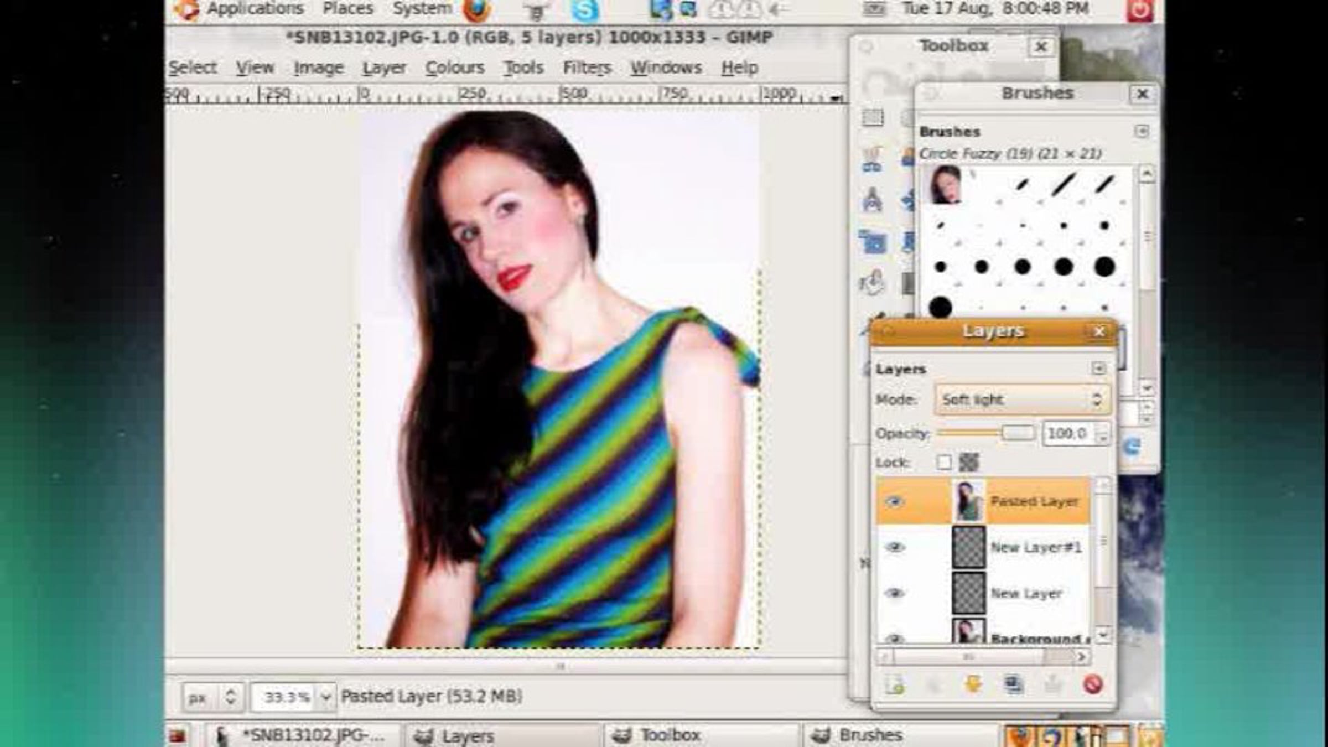This screenshot has height=747, width=1328.
Task: Choose the diagonal calligraphic brush stroke
Action: (x=1063, y=184)
